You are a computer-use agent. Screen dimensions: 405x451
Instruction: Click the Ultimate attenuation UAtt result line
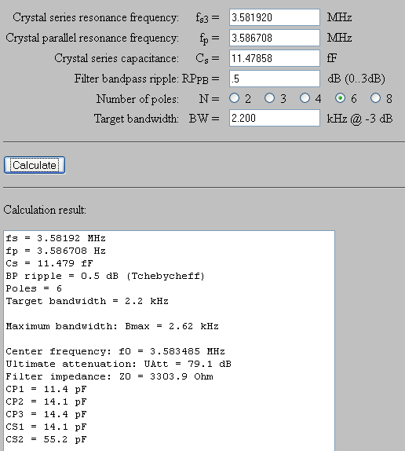119,364
